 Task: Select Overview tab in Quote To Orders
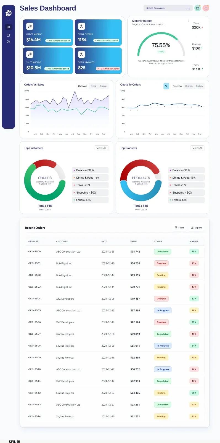pos(177,86)
